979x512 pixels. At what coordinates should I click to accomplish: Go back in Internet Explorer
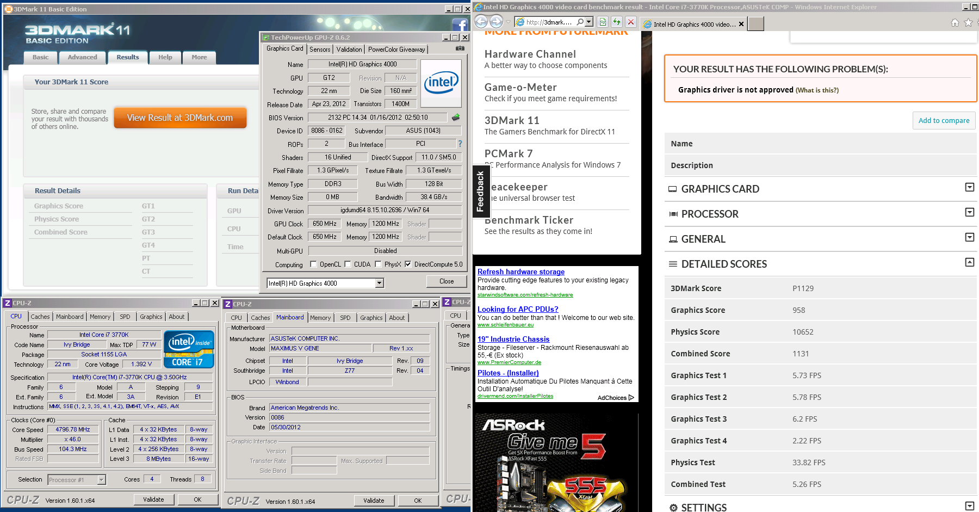click(x=481, y=22)
